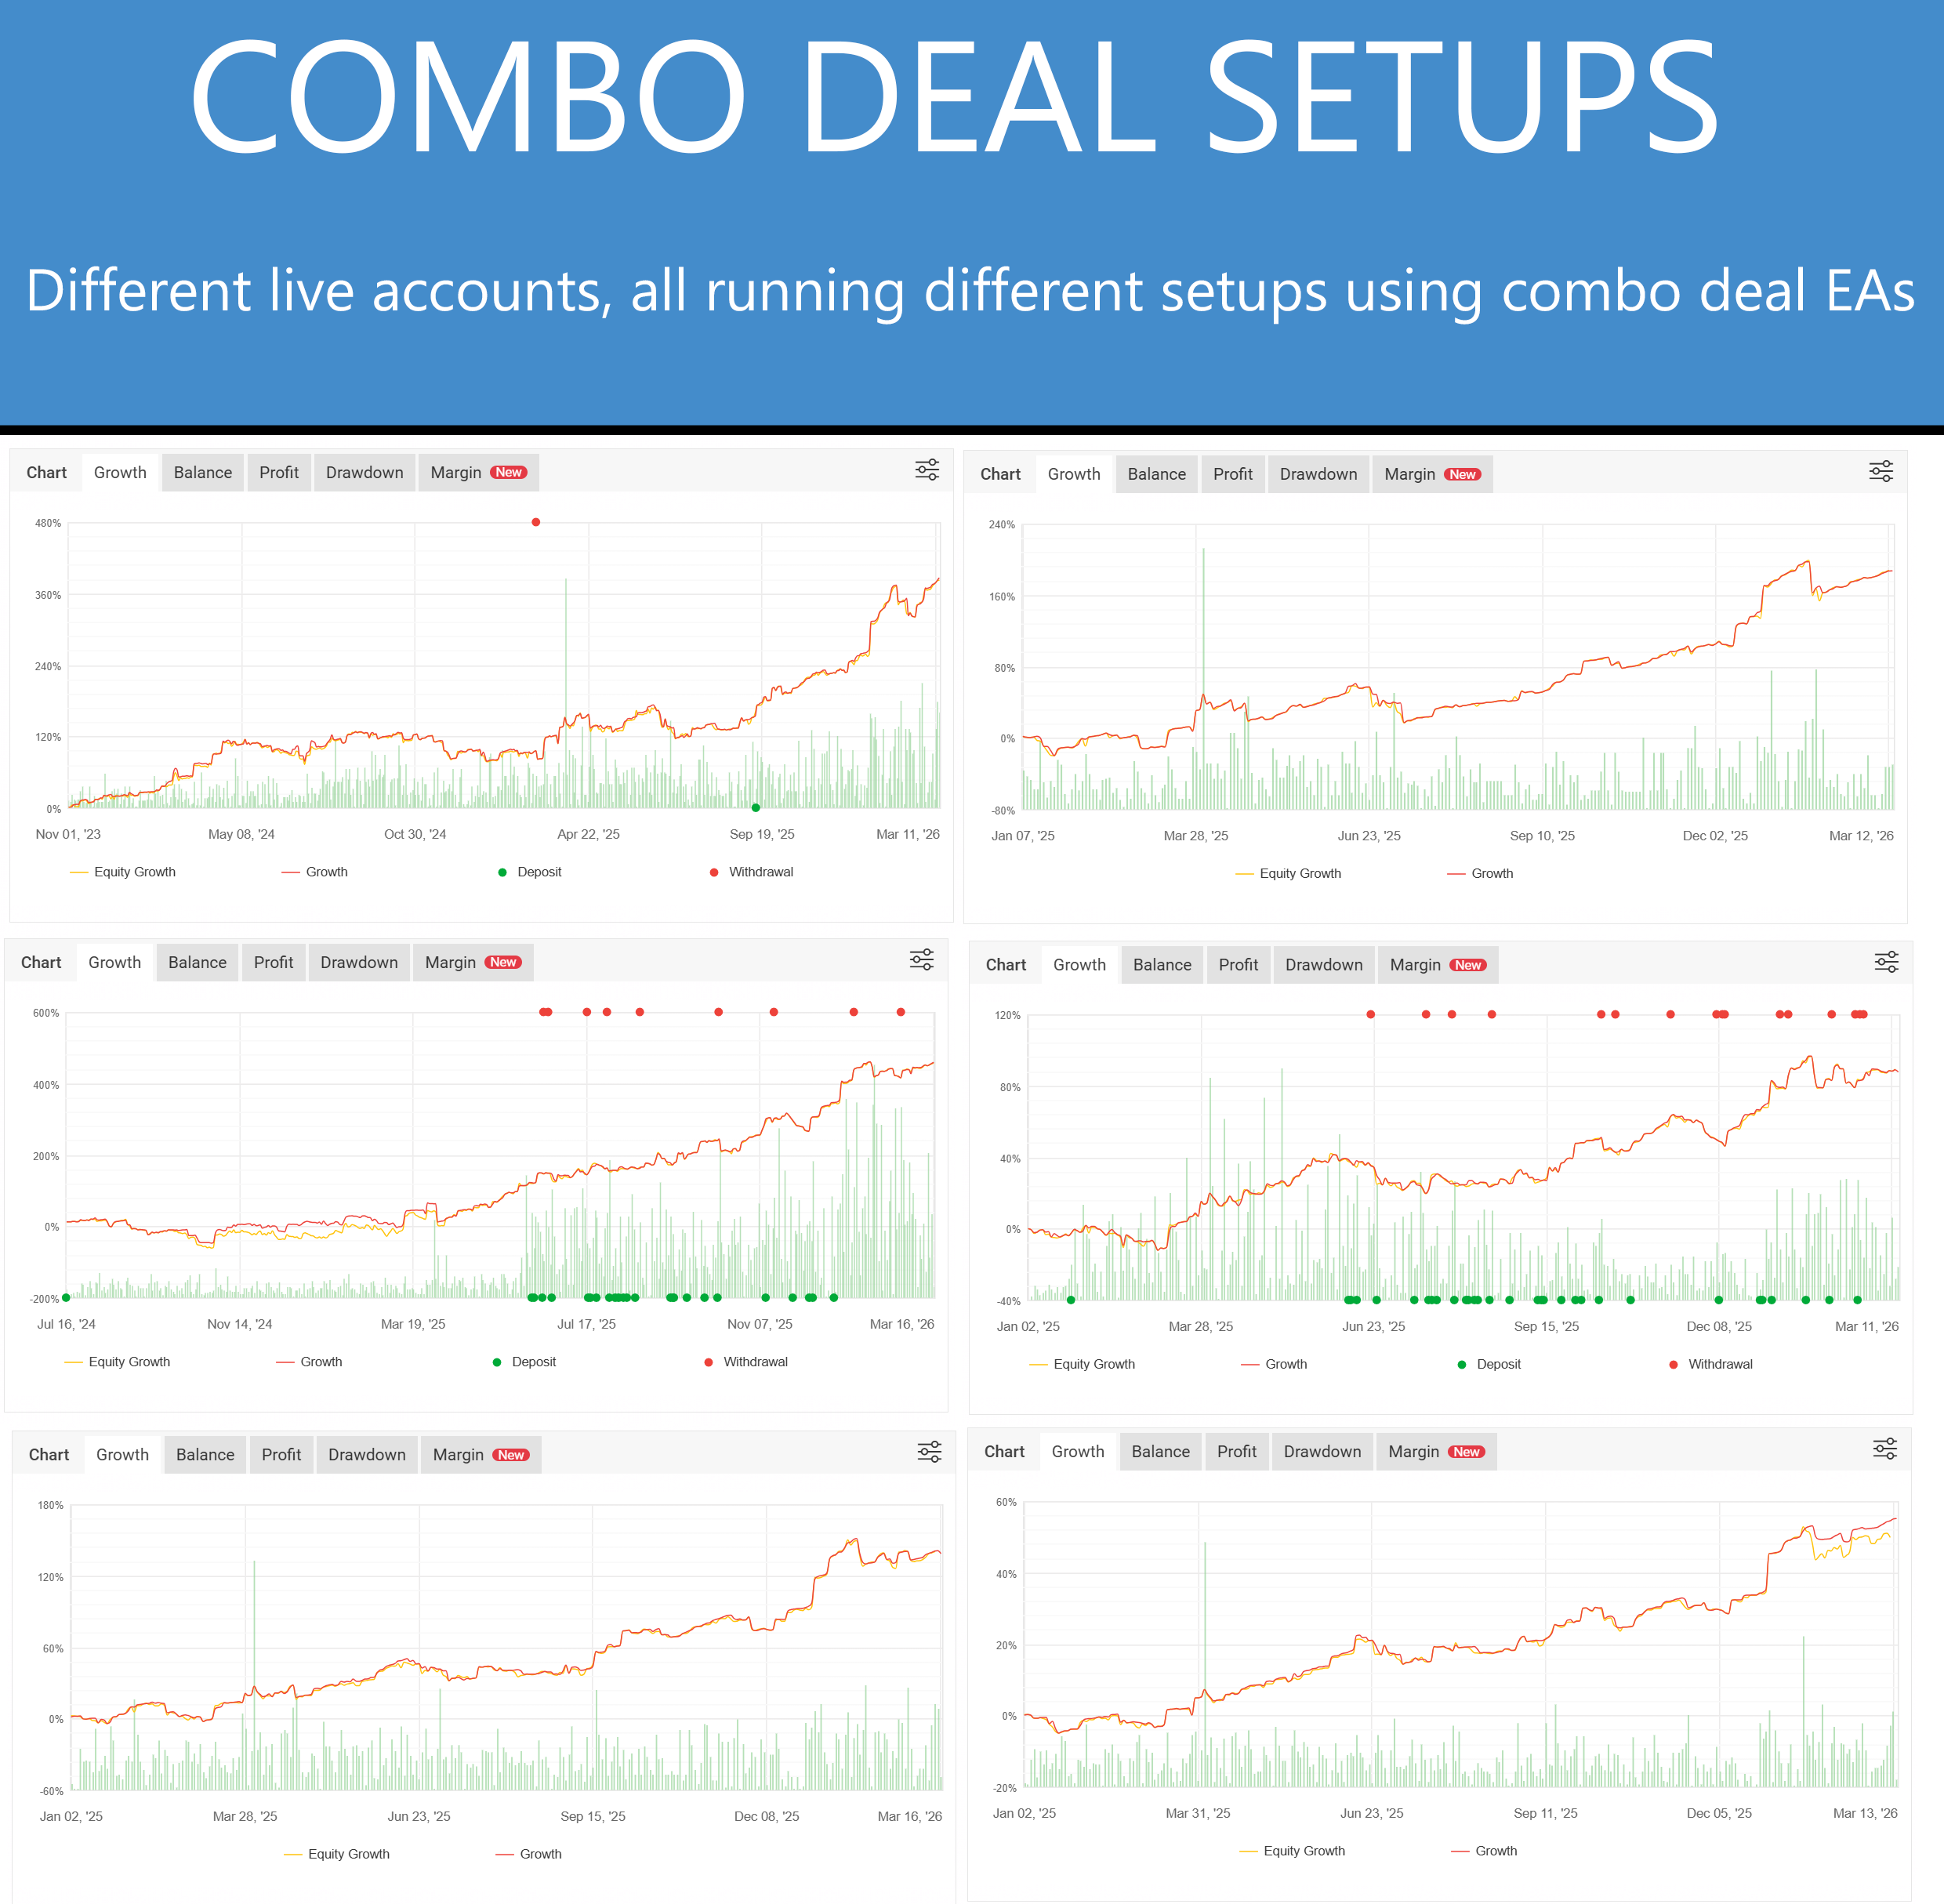The height and width of the screenshot is (1904, 1944).
Task: Click green deposit dot on the 480% chart
Action: [756, 808]
